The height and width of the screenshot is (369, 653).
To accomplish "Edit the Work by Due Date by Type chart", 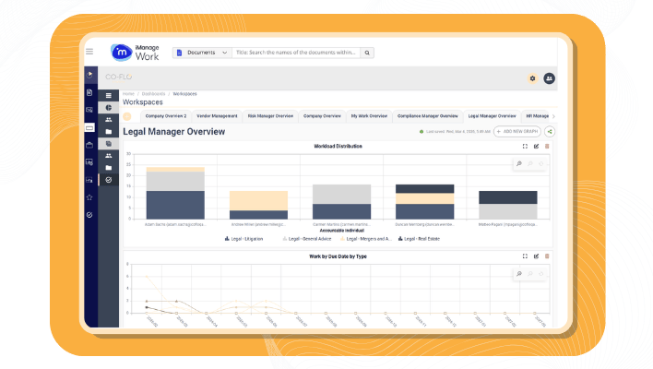I will tap(536, 256).
